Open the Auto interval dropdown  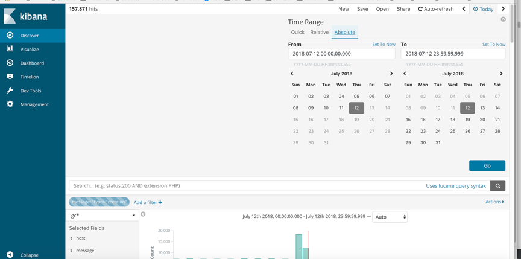click(x=390, y=217)
